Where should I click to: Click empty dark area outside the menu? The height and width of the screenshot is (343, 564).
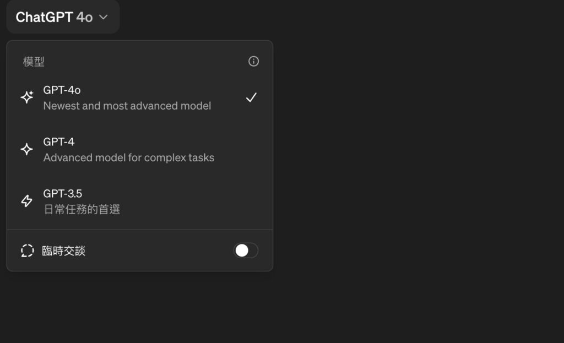tap(417, 172)
